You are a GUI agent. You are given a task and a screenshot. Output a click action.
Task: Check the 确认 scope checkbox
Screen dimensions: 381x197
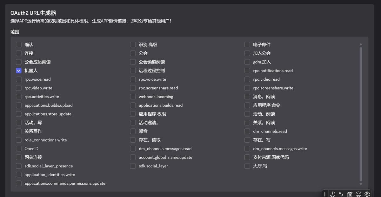click(x=19, y=44)
